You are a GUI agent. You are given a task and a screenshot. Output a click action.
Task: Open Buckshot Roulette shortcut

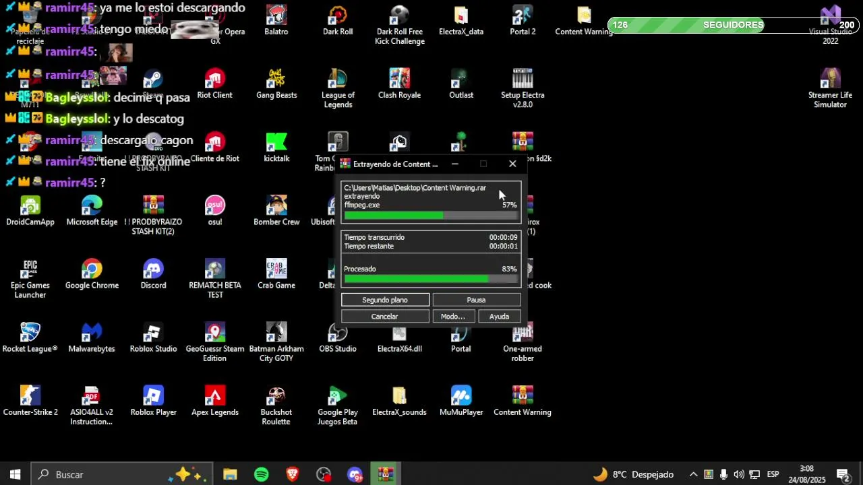point(276,406)
